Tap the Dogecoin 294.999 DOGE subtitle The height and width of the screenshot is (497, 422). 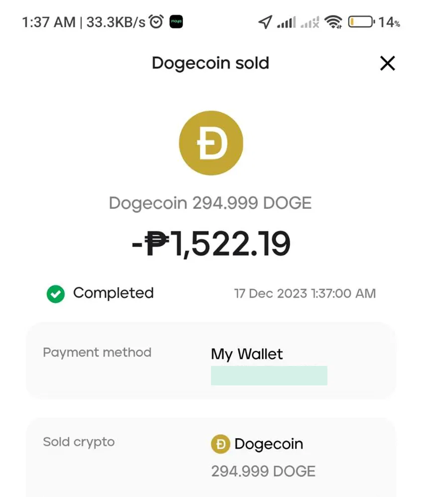click(211, 203)
